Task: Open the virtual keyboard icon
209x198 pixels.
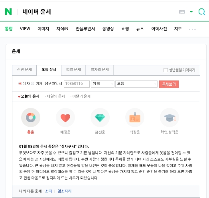Action: tap(182, 12)
